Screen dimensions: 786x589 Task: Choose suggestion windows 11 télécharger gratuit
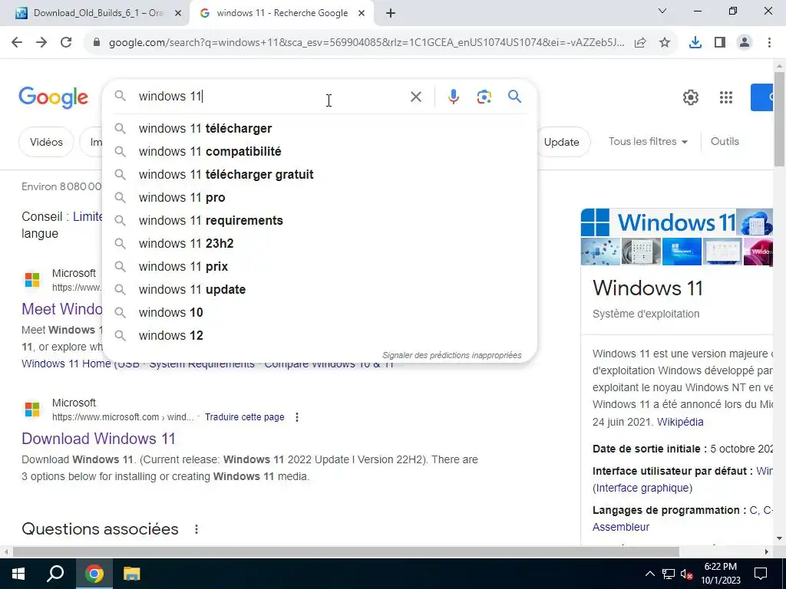pos(319,175)
